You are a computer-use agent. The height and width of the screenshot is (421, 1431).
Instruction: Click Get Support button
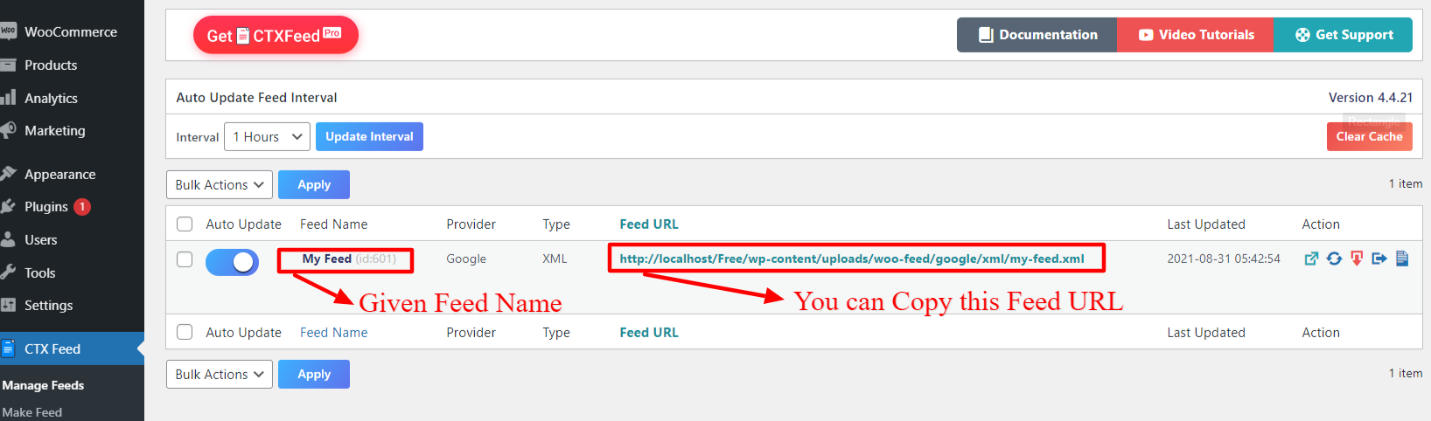click(1343, 35)
